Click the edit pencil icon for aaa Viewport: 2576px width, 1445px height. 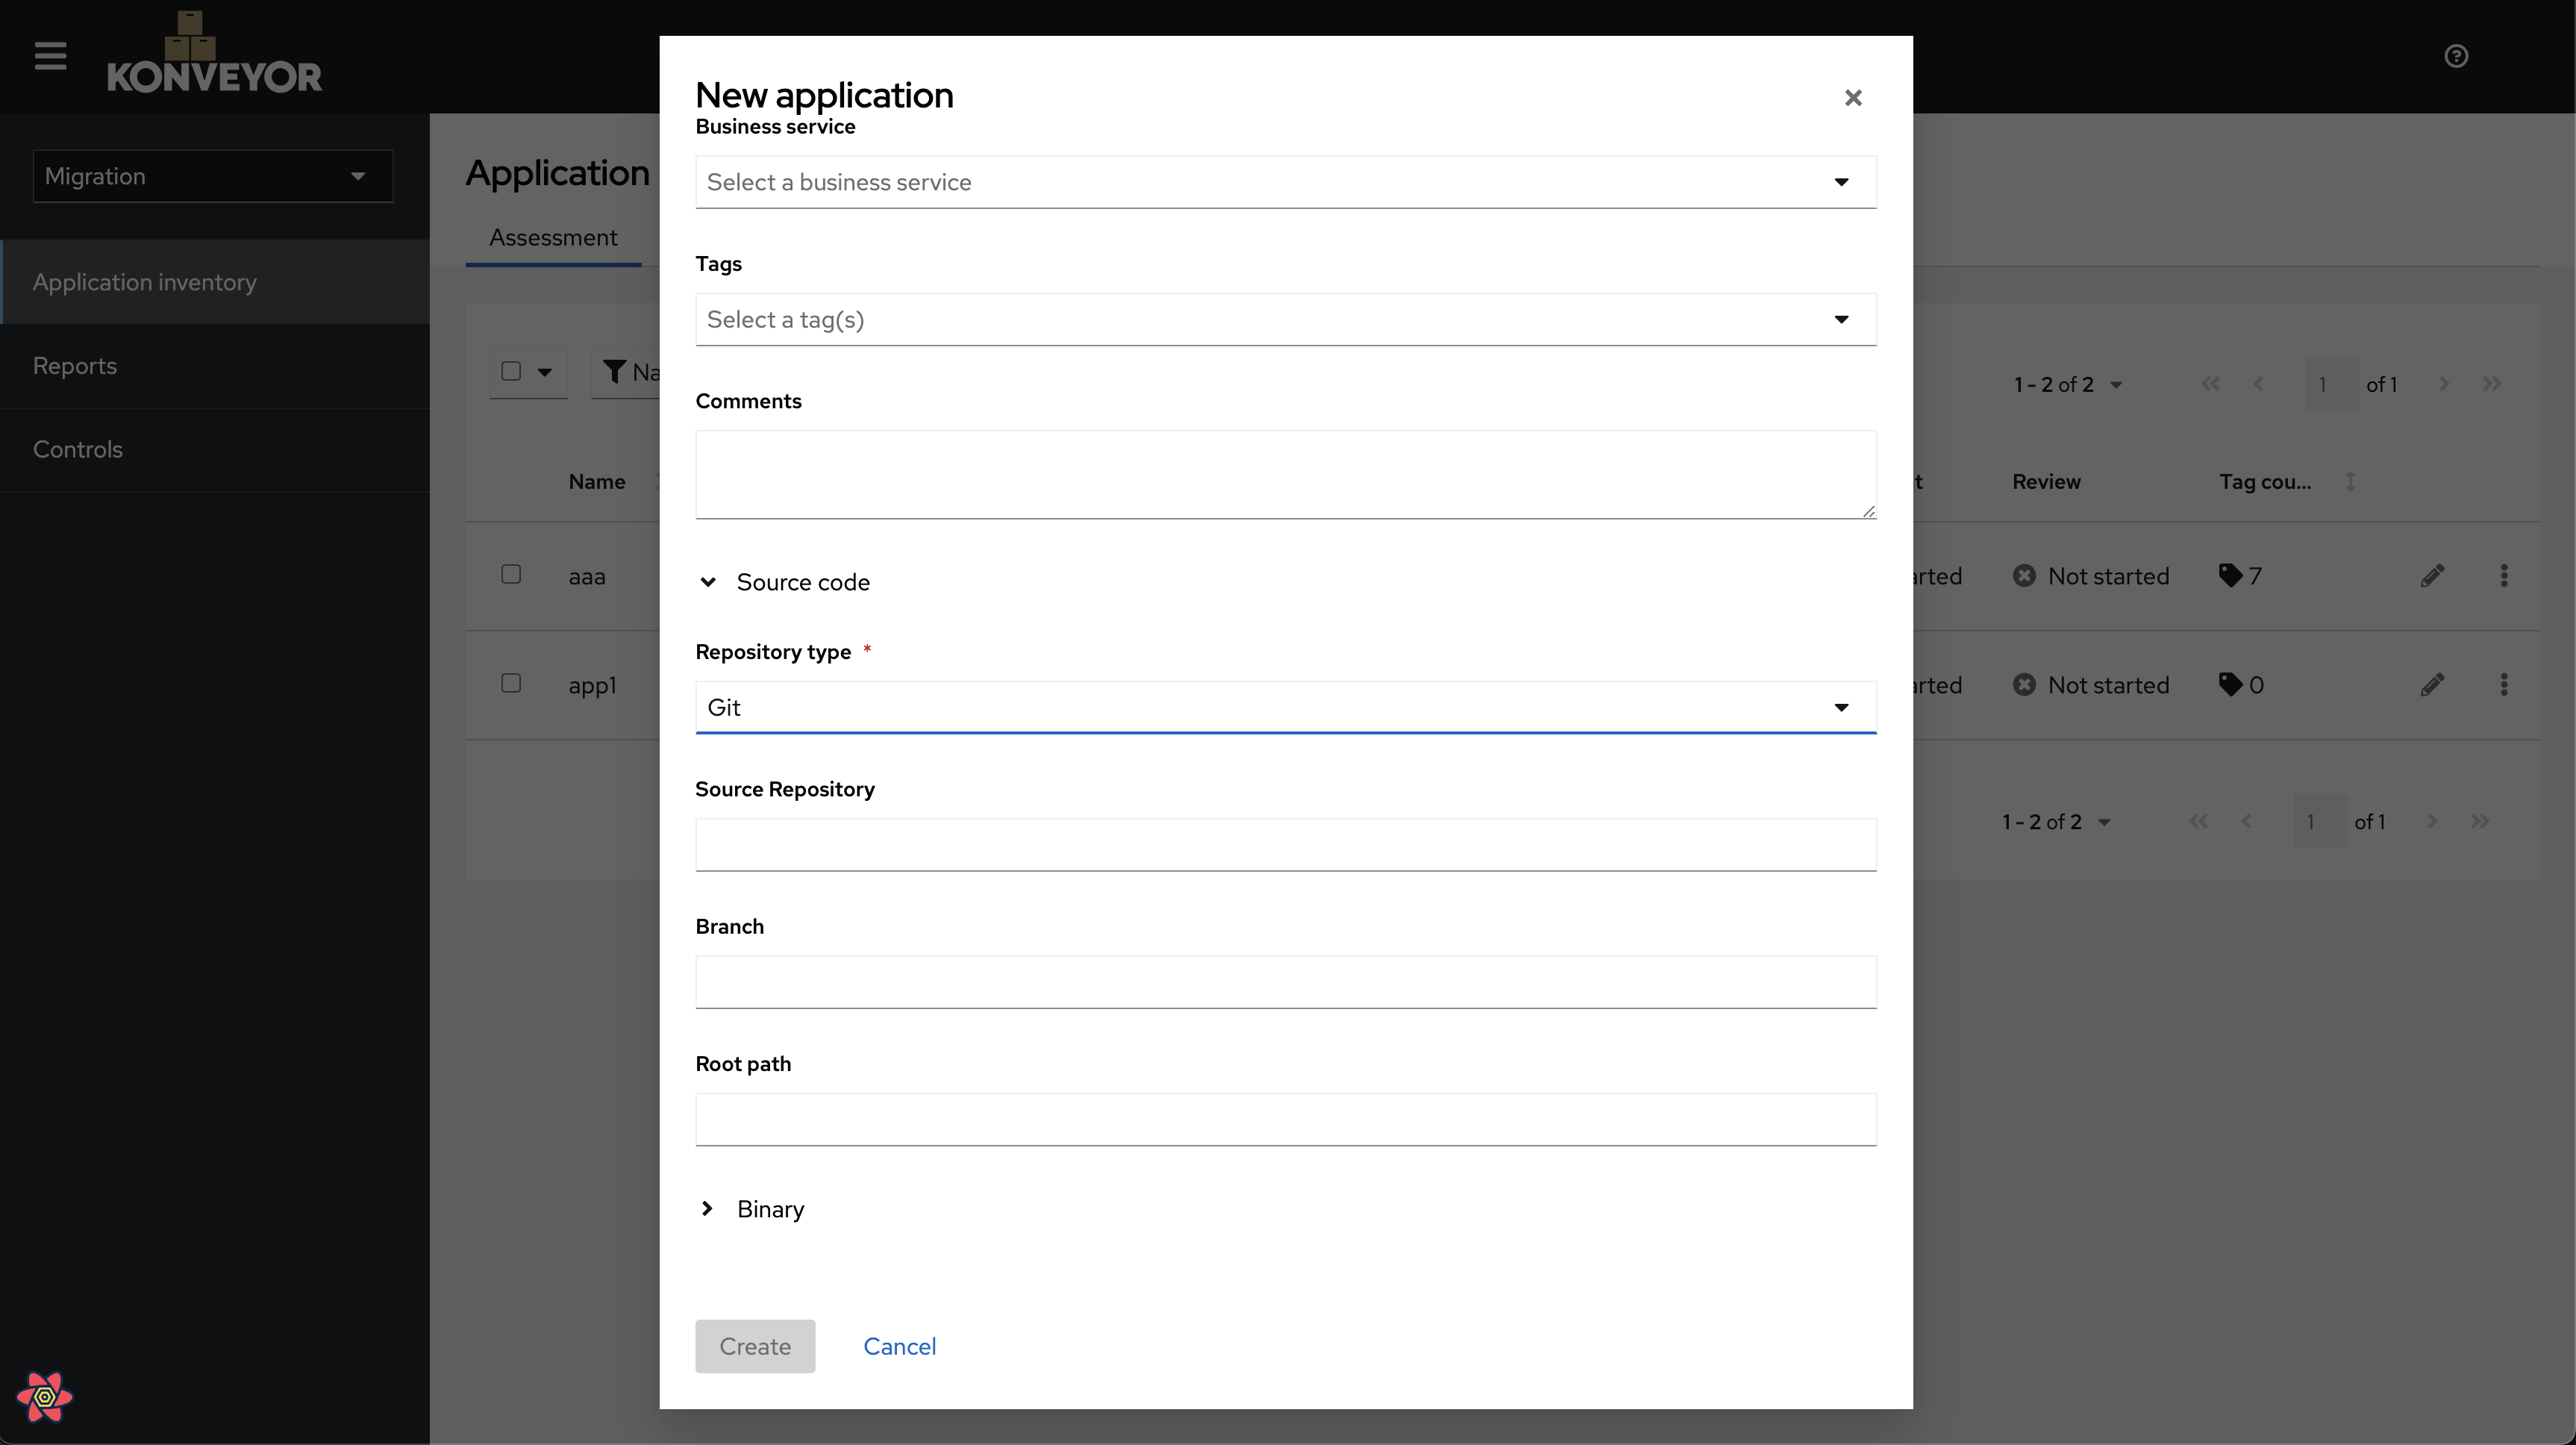[x=2434, y=575]
